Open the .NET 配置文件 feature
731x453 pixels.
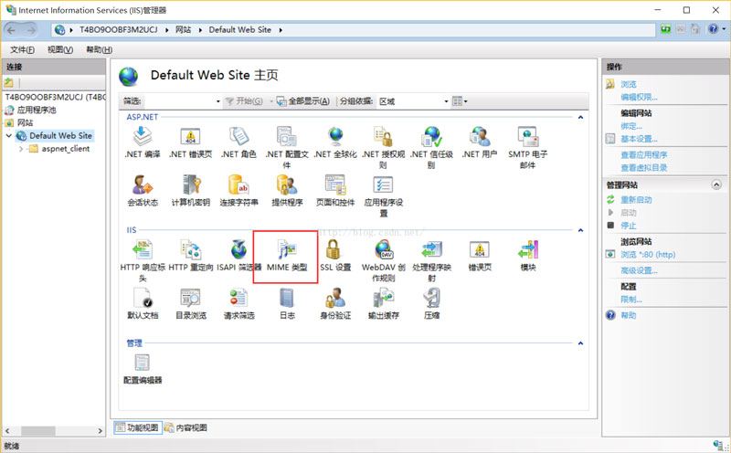click(x=287, y=147)
